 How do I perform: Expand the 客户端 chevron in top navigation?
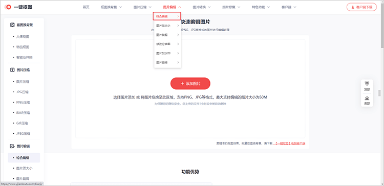tap(295, 7)
